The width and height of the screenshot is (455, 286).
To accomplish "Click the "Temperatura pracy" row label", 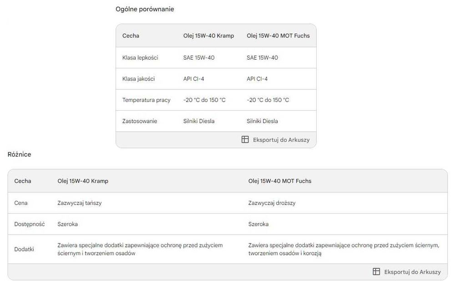I will click(x=146, y=100).
